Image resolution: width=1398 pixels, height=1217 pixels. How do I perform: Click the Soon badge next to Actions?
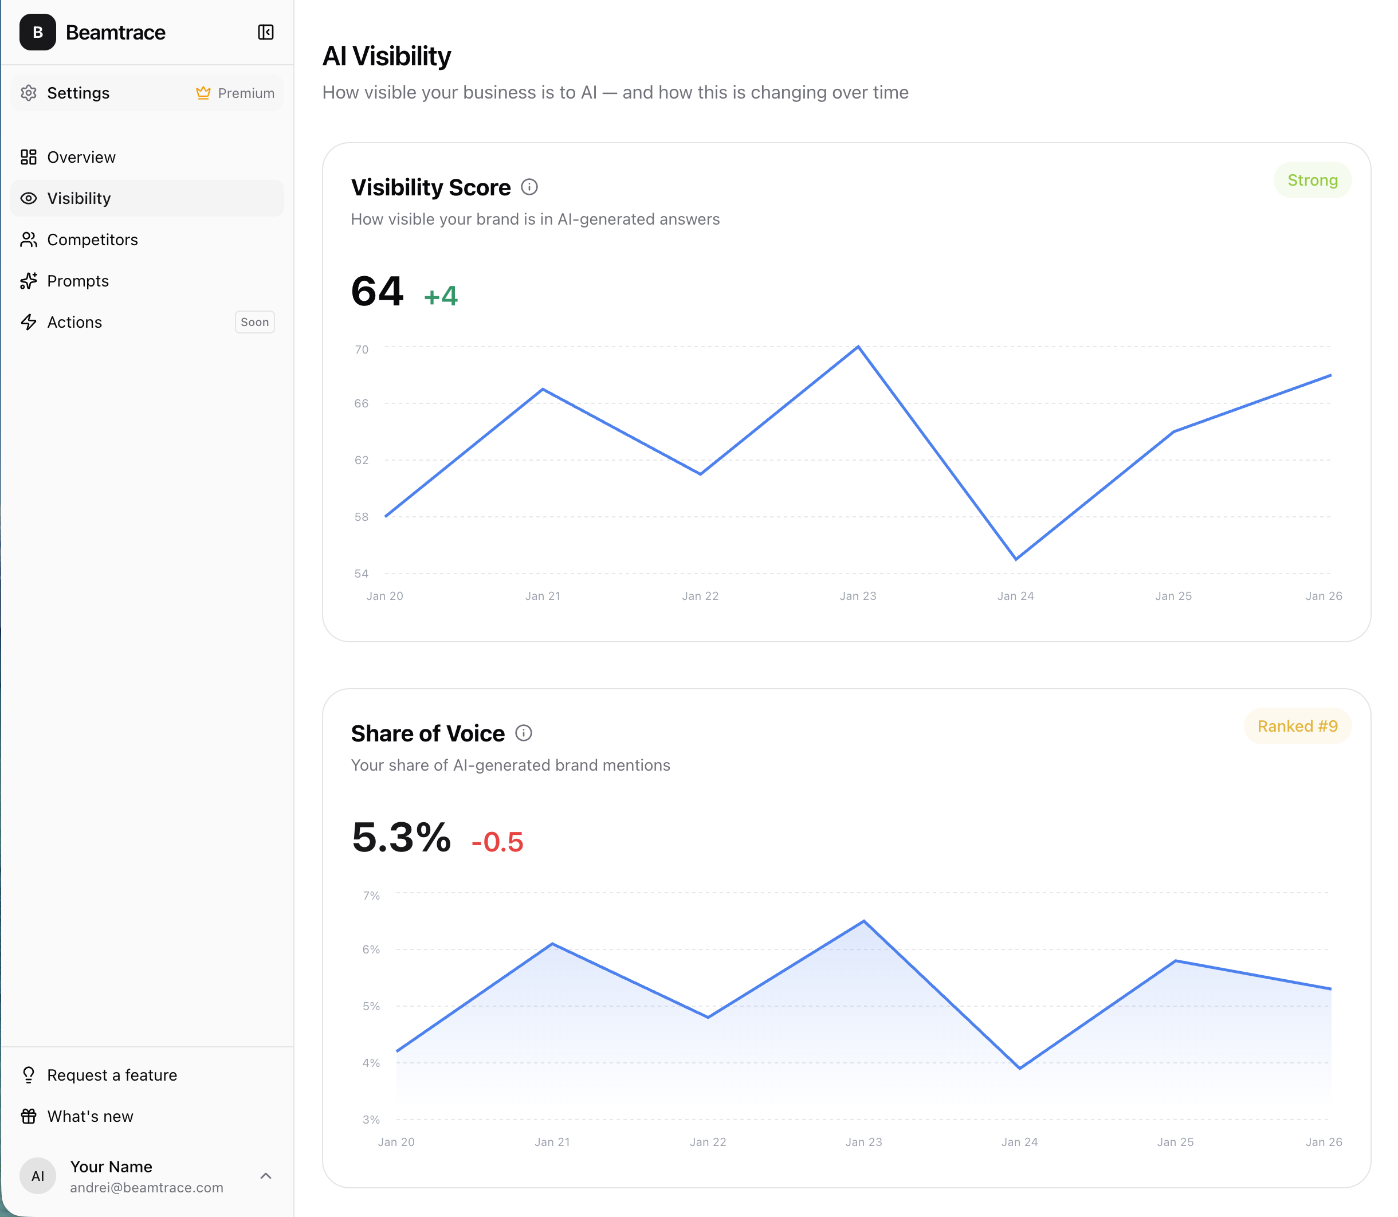[254, 323]
